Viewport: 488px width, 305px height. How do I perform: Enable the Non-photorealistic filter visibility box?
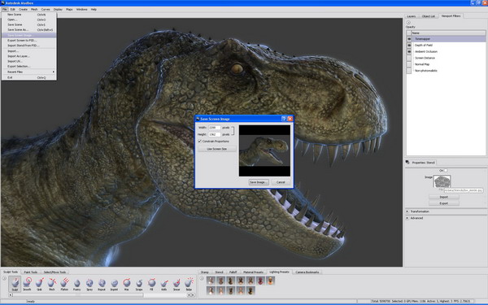(x=409, y=71)
